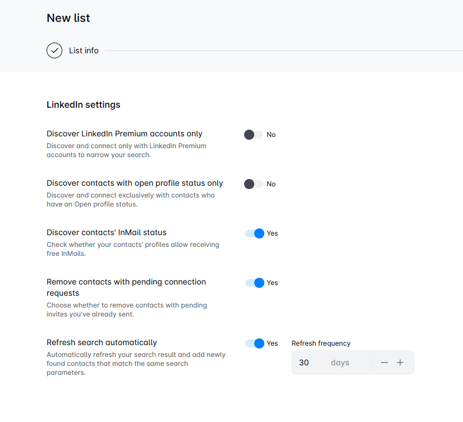Switch off Remove contacts with pending requests
The image size is (463, 422).
click(x=255, y=283)
